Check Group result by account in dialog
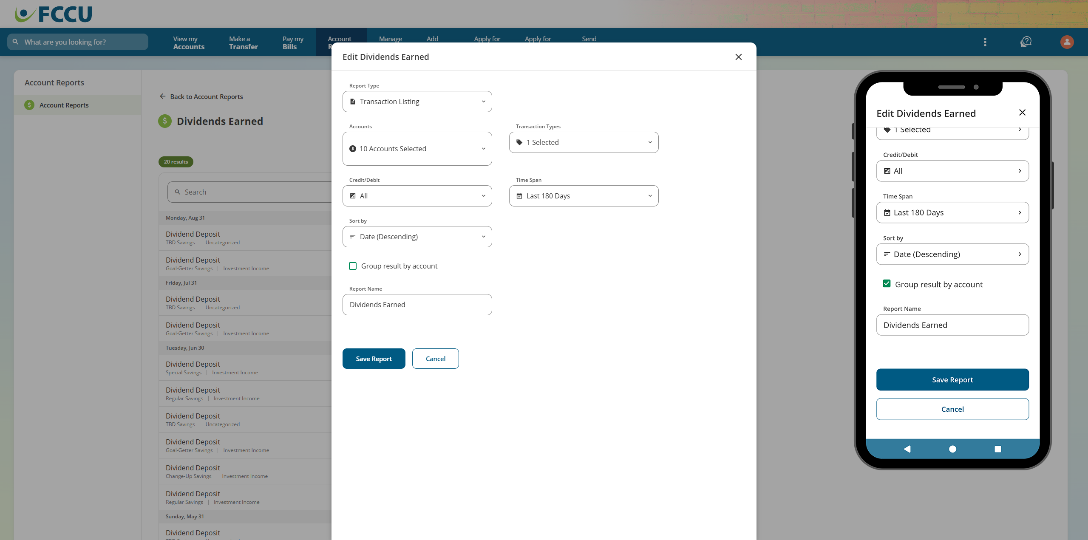This screenshot has height=540, width=1088. click(353, 266)
